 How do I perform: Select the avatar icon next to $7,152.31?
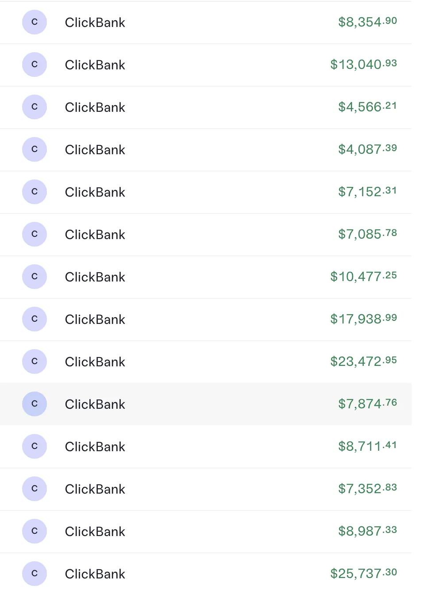pyautogui.click(x=35, y=192)
